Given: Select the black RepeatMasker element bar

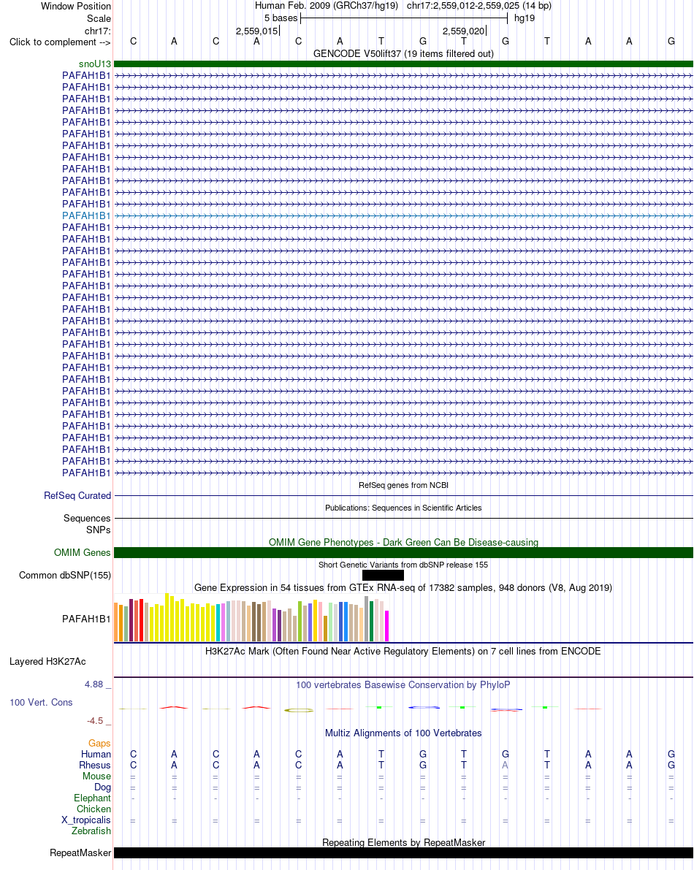Looking at the screenshot, I should click(403, 852).
